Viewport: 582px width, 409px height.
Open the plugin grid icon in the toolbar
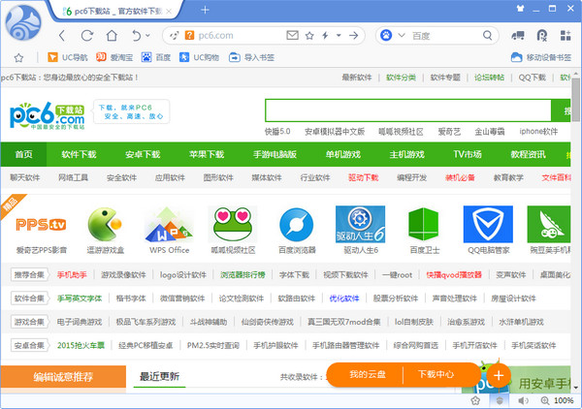566,36
